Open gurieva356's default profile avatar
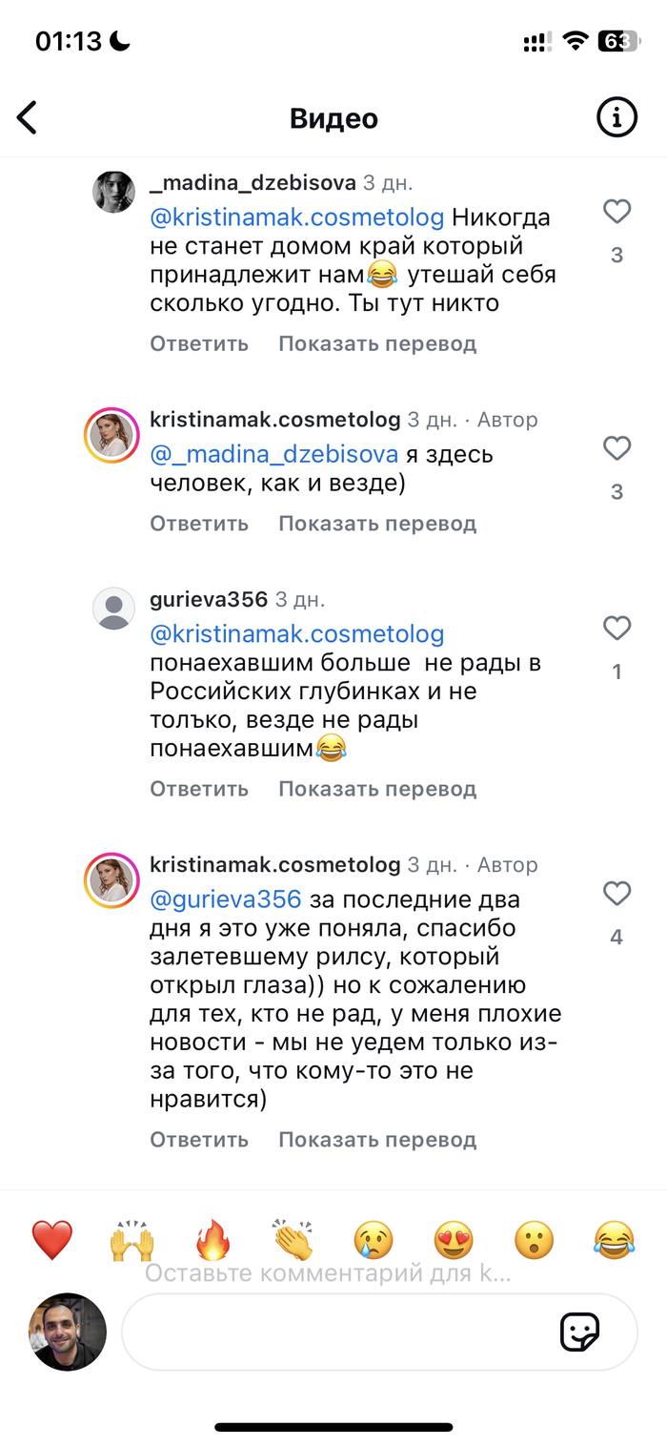This screenshot has height=1446, width=667. coord(113,609)
